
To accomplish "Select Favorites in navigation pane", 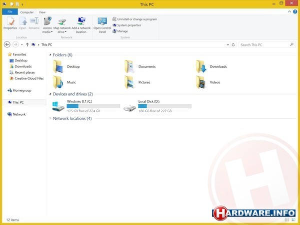I will [x=17, y=54].
